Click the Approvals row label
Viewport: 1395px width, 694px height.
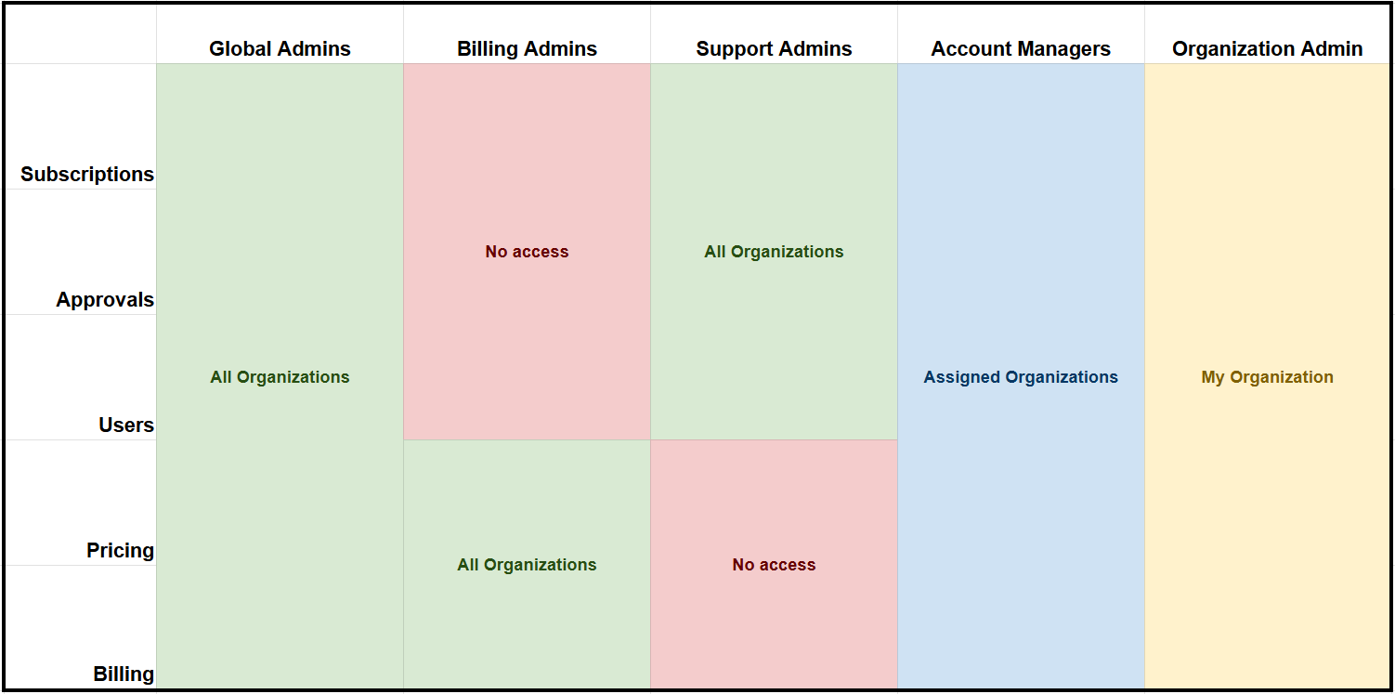[x=105, y=299]
